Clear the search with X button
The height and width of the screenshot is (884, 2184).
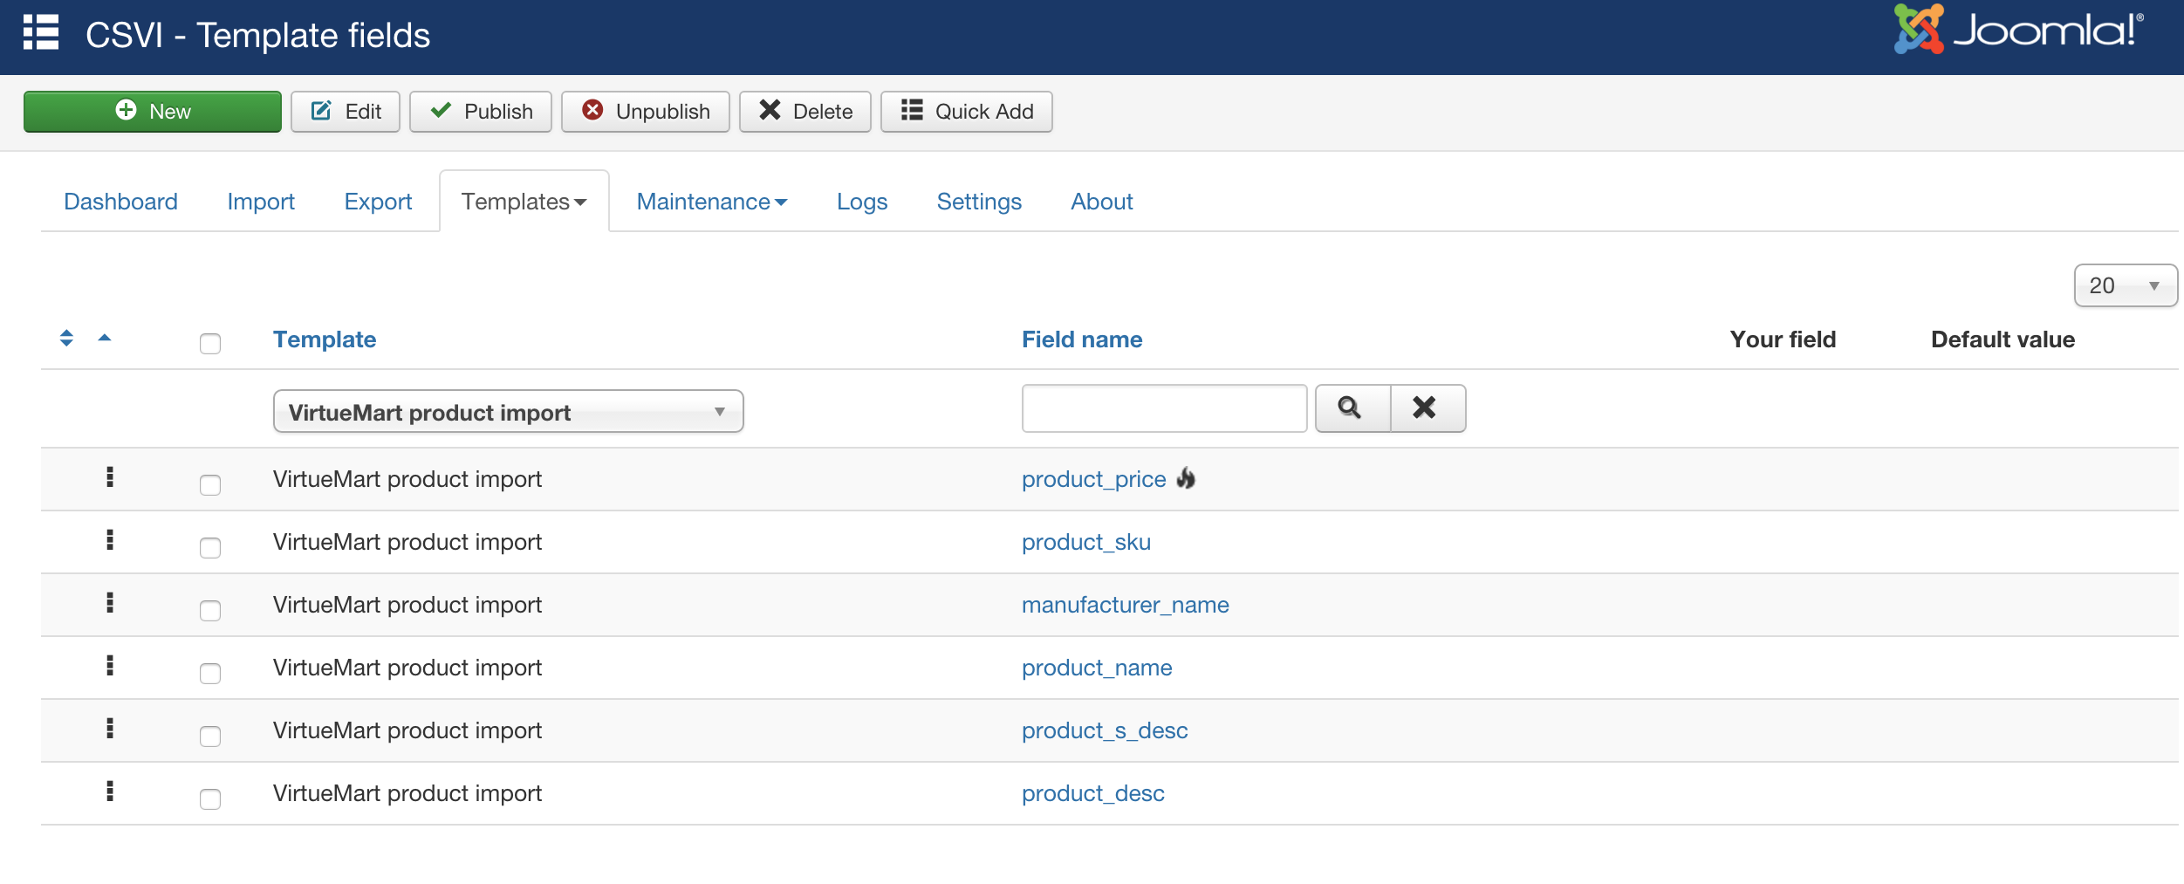click(x=1428, y=408)
